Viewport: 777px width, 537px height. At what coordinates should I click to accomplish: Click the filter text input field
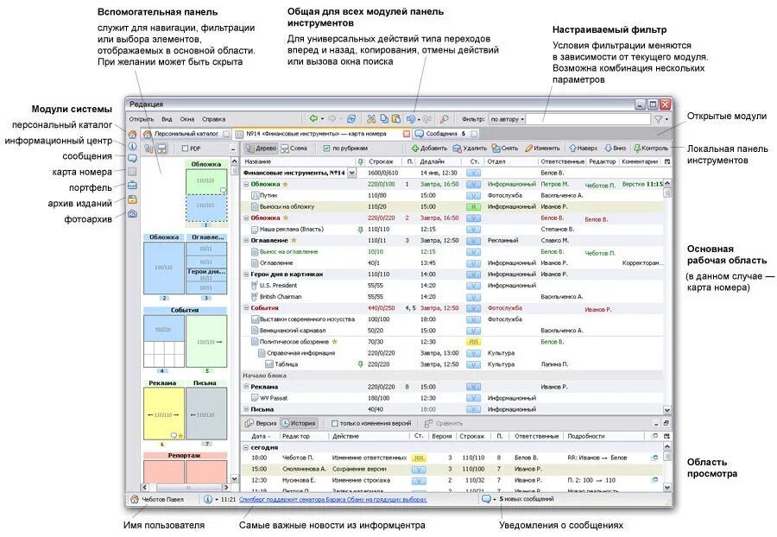(588, 119)
